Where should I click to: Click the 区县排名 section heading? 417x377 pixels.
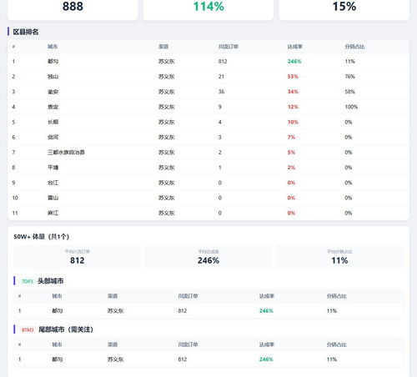click(26, 32)
